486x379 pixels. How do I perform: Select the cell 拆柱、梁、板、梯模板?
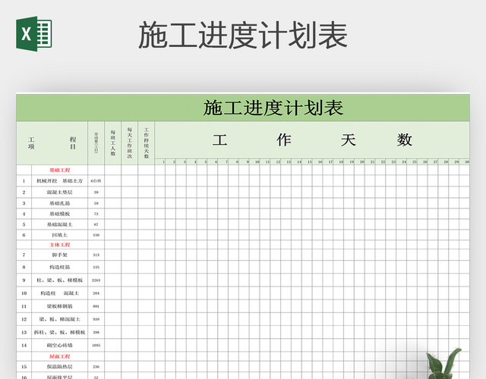click(60, 332)
